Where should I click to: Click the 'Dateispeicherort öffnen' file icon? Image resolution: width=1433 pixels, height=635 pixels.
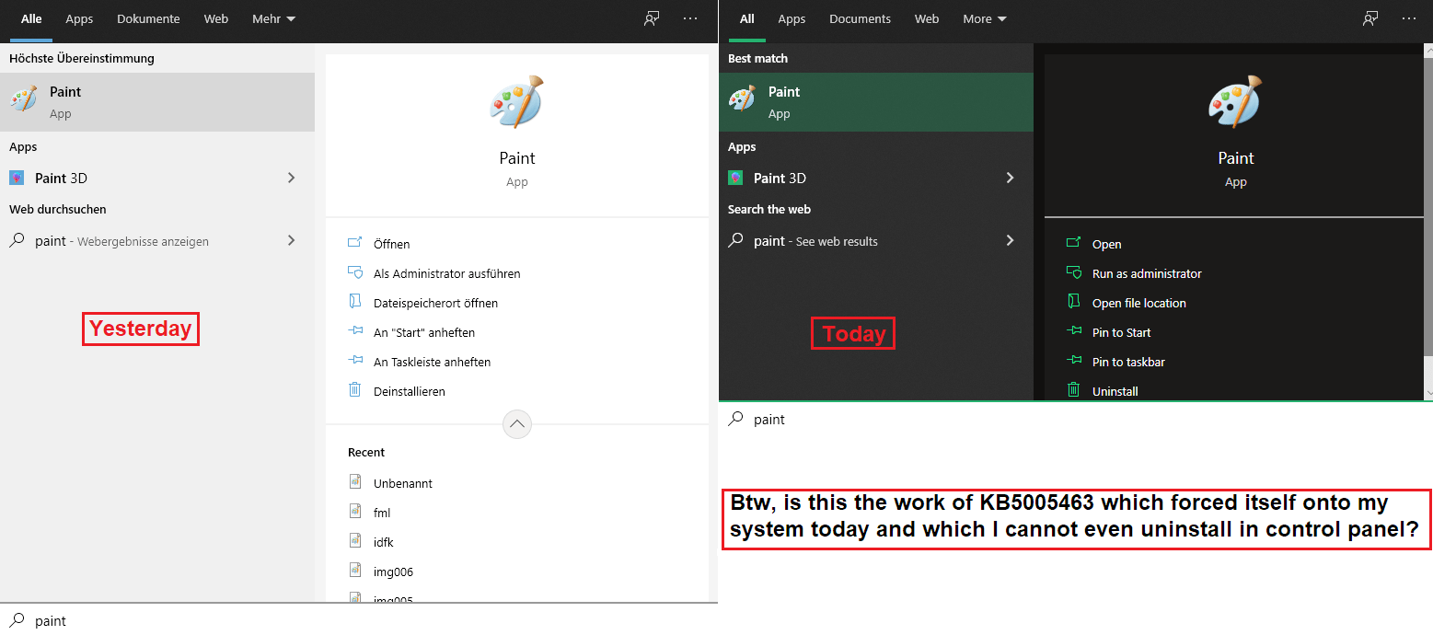click(x=355, y=302)
